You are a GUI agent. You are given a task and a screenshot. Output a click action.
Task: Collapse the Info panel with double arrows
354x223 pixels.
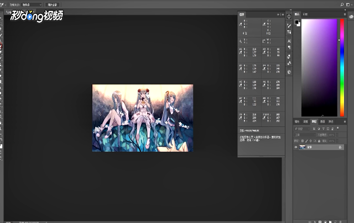pos(278,15)
